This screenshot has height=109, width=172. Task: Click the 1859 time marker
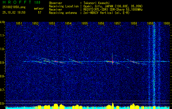[x=150, y=23]
